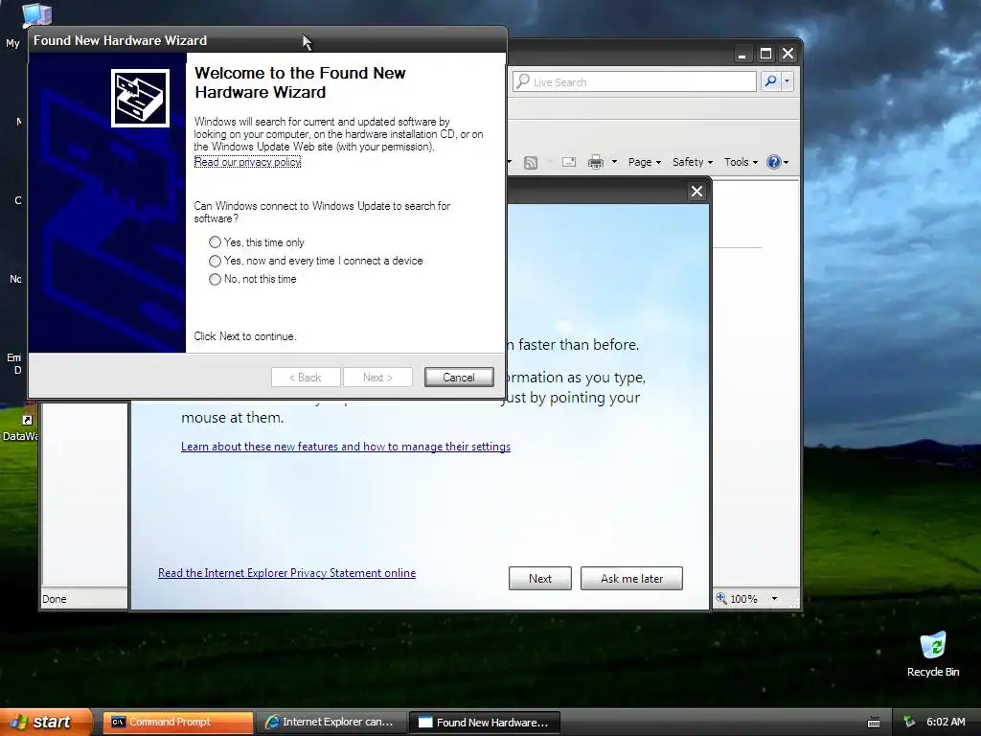Click the on-screen keyboard taskbar icon

pyautogui.click(x=874, y=723)
